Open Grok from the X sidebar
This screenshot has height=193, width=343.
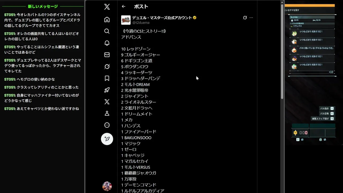[x=107, y=66]
